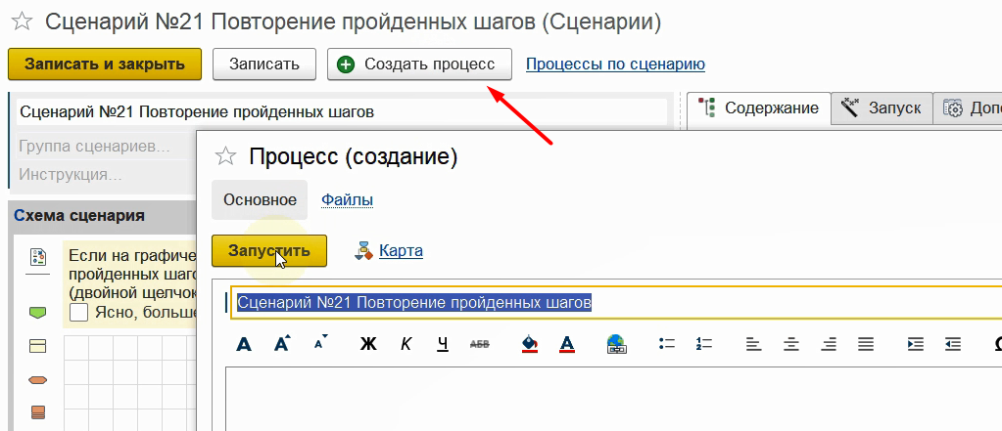Image resolution: width=1002 pixels, height=431 pixels.
Task: Open the Файлы section of the process
Action: coord(347,200)
